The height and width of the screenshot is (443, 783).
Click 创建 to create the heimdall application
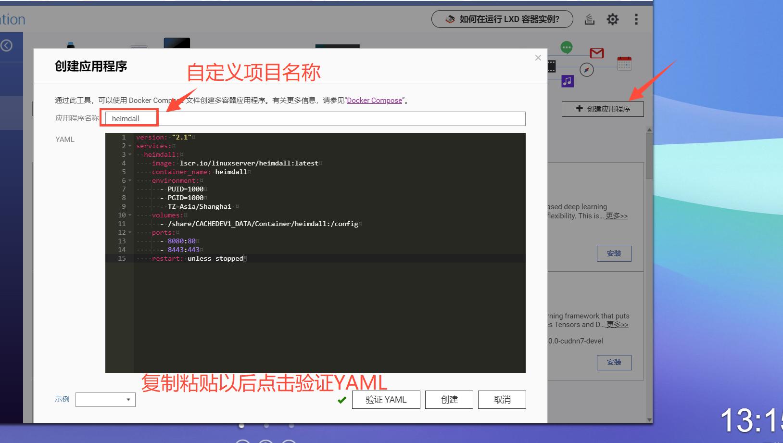(x=448, y=399)
